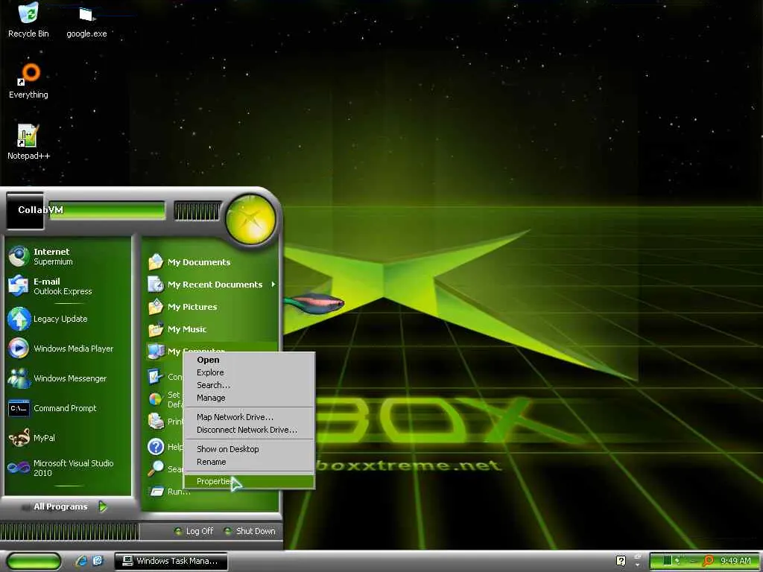
Task: Click the CollabVM user picture tile
Action: [25, 210]
